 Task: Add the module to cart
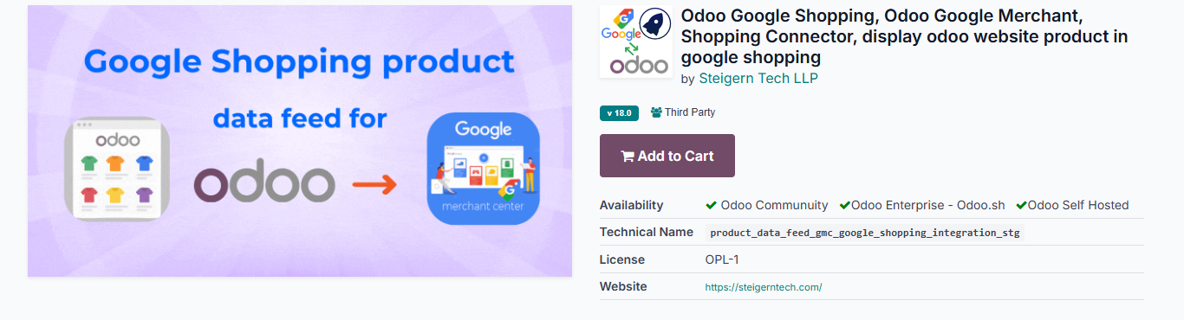pyautogui.click(x=667, y=156)
